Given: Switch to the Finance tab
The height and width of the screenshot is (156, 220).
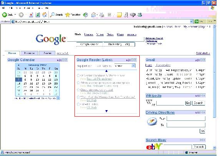Looking at the screenshot, I should [29, 53].
